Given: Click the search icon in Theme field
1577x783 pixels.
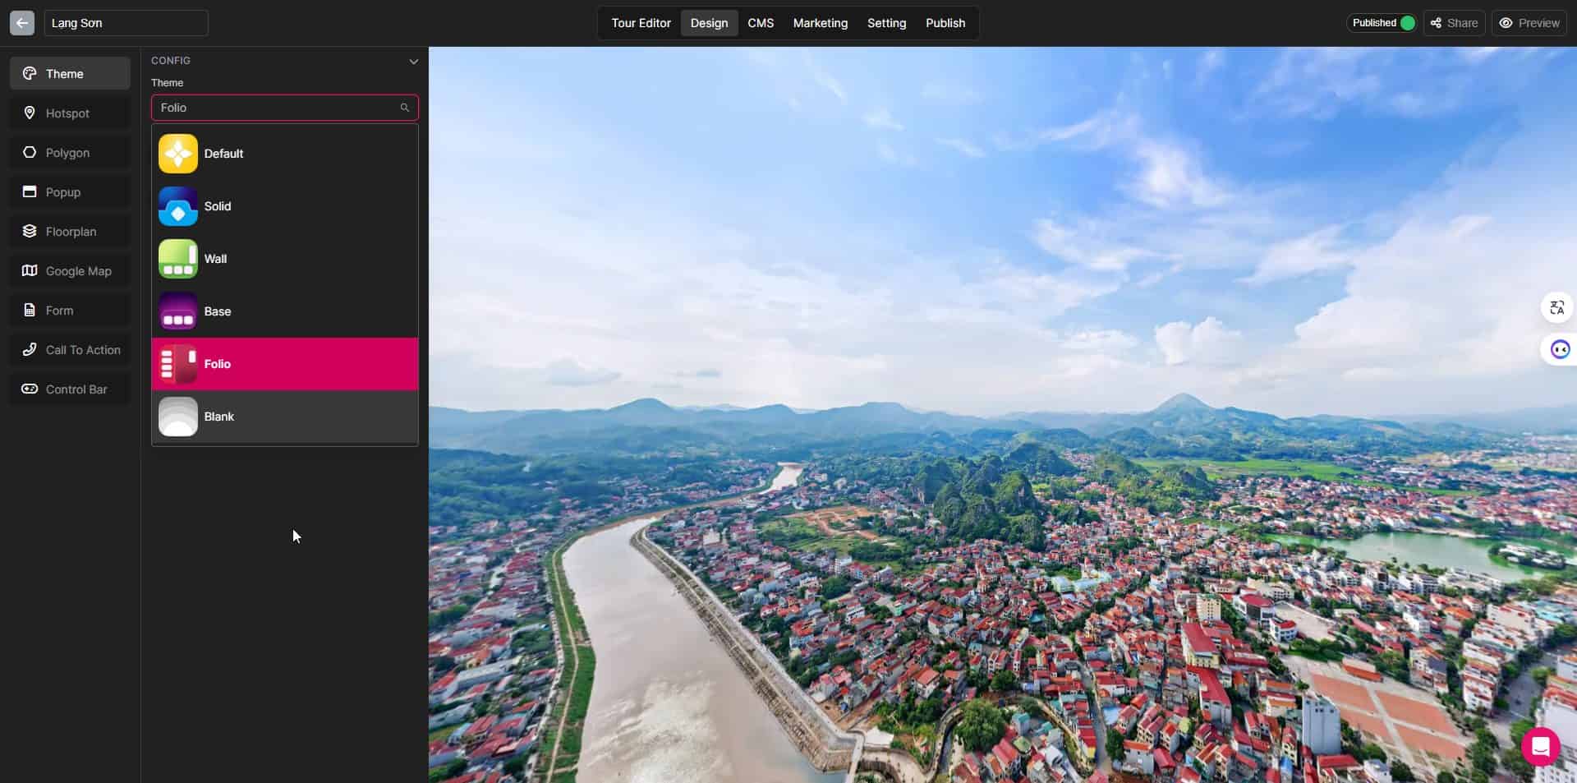Looking at the screenshot, I should click(404, 108).
